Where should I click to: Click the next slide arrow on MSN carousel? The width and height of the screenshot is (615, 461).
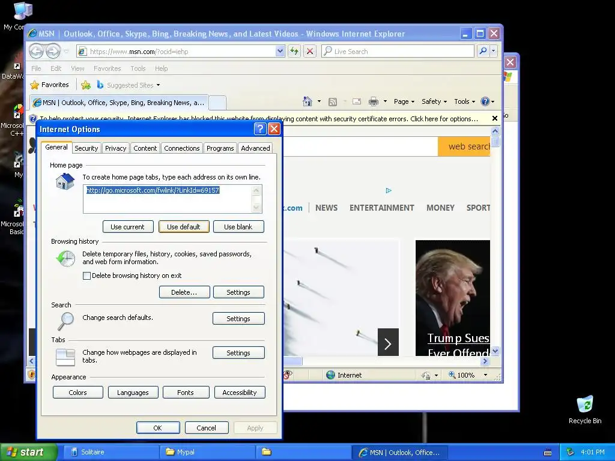pyautogui.click(x=388, y=342)
